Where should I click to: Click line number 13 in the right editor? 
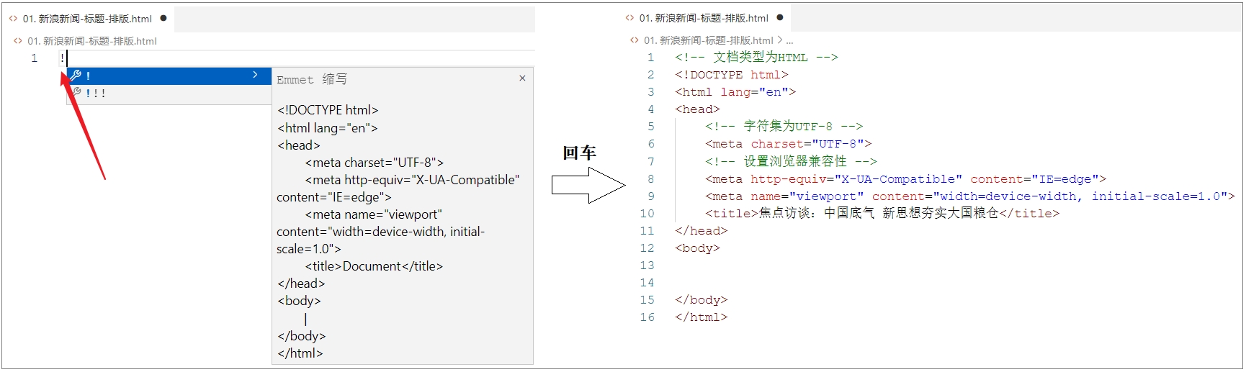(647, 266)
